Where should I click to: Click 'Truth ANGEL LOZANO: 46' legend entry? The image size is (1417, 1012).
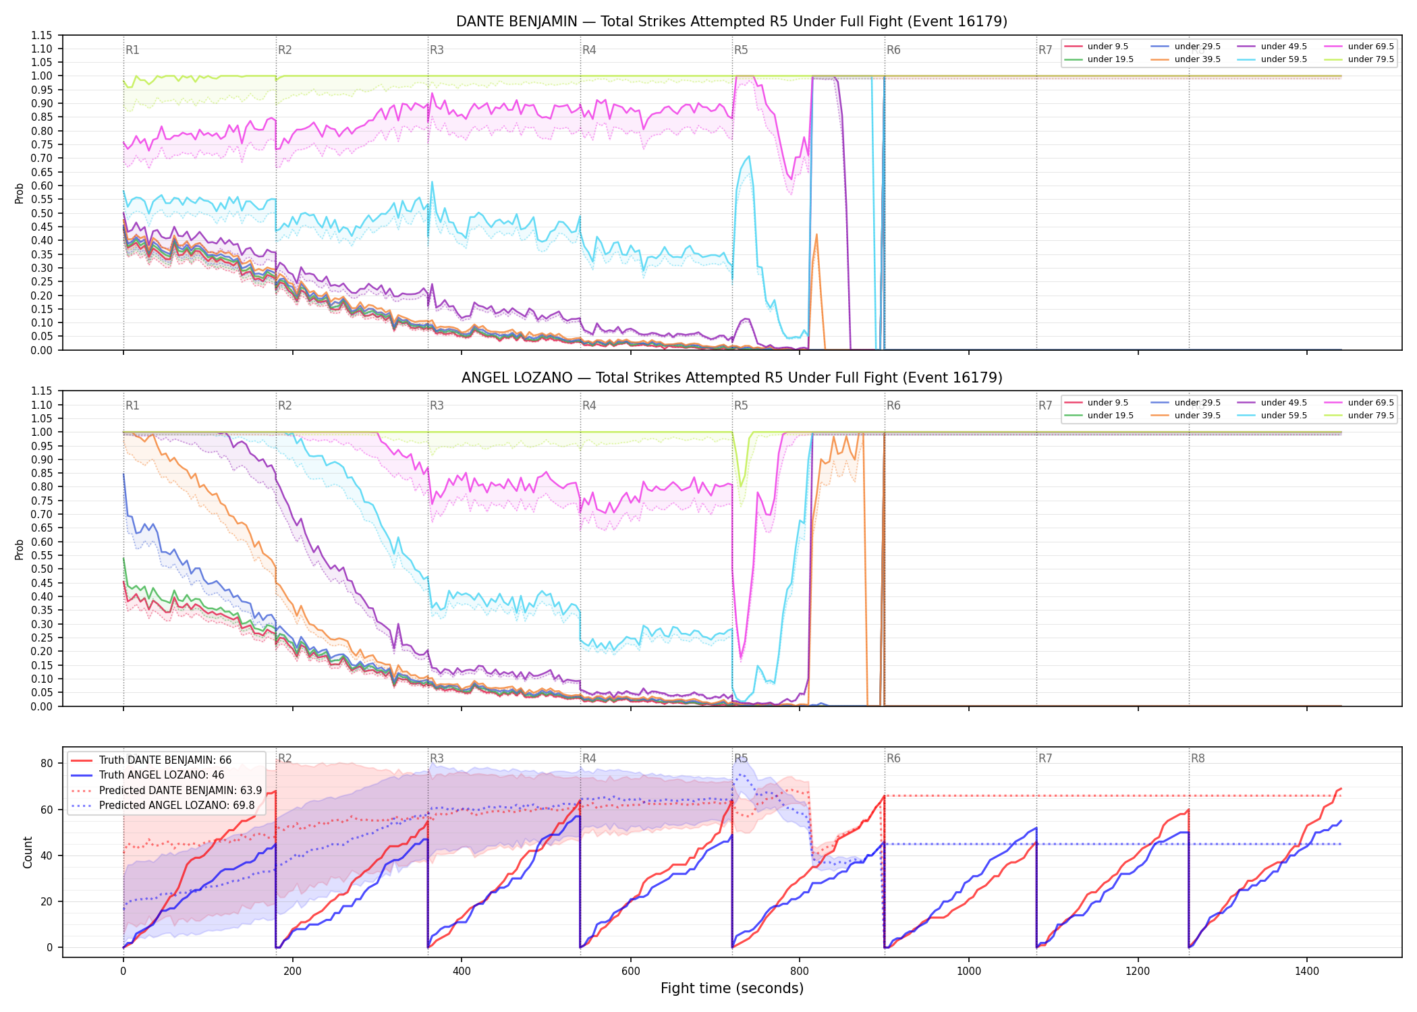click(147, 775)
